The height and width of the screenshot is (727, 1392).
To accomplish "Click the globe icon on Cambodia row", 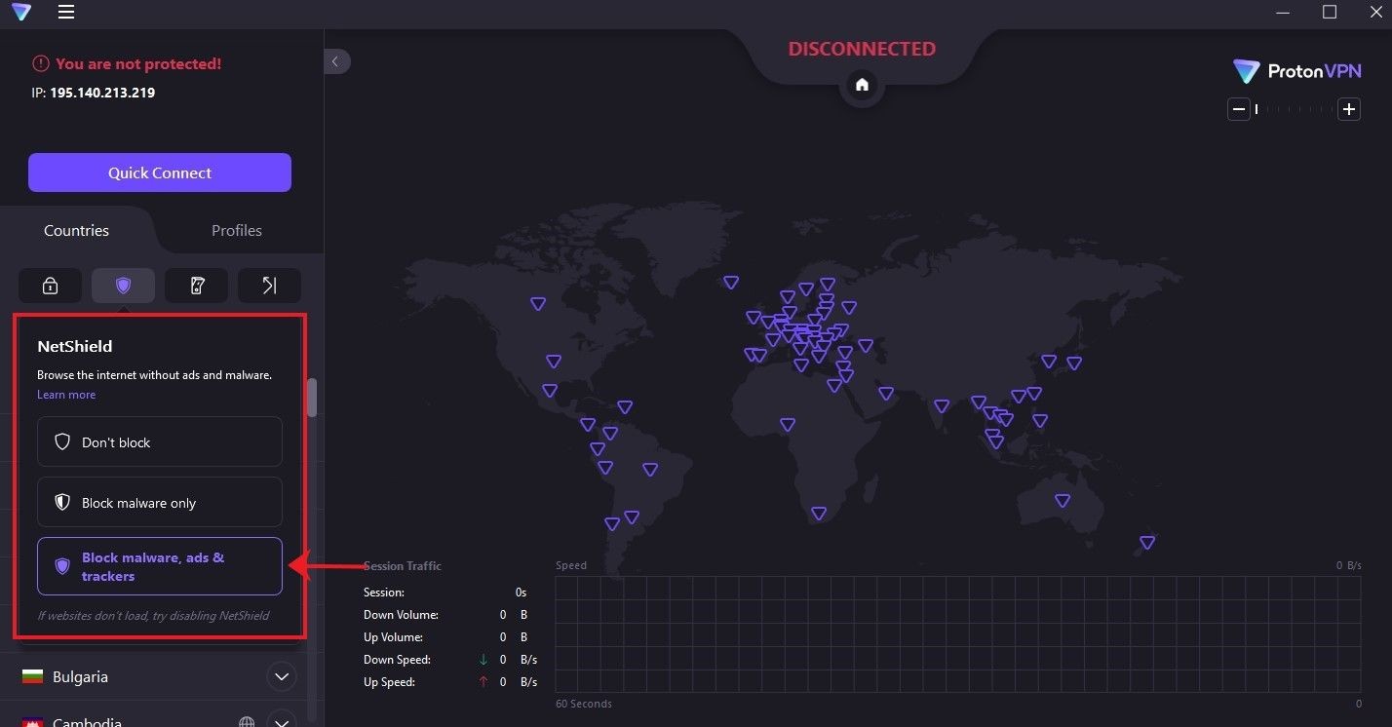I will 248,723.
